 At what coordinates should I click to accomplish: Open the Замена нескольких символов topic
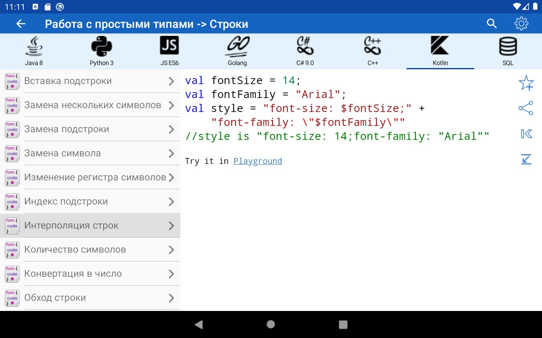point(90,105)
